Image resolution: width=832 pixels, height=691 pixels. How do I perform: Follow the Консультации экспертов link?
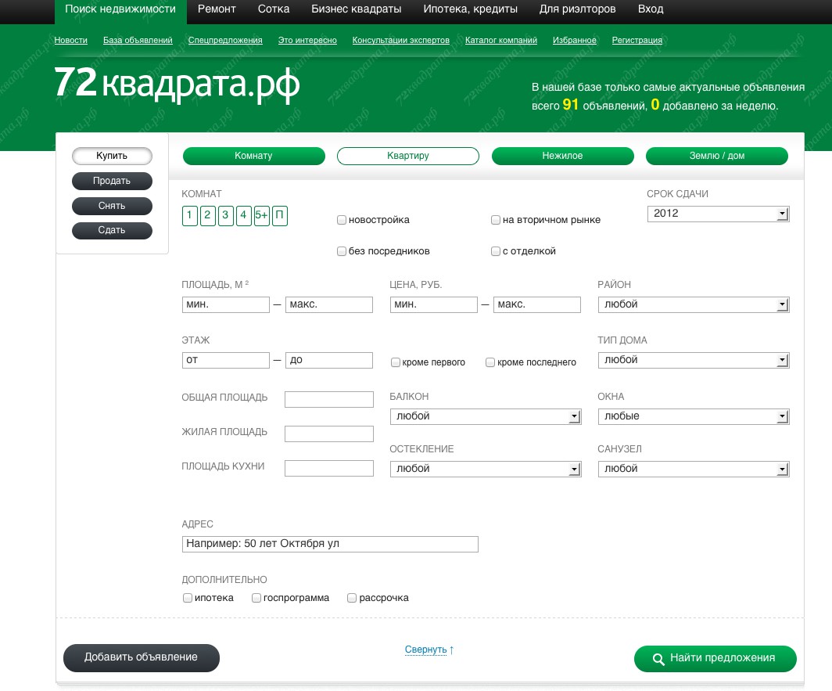pyautogui.click(x=400, y=41)
